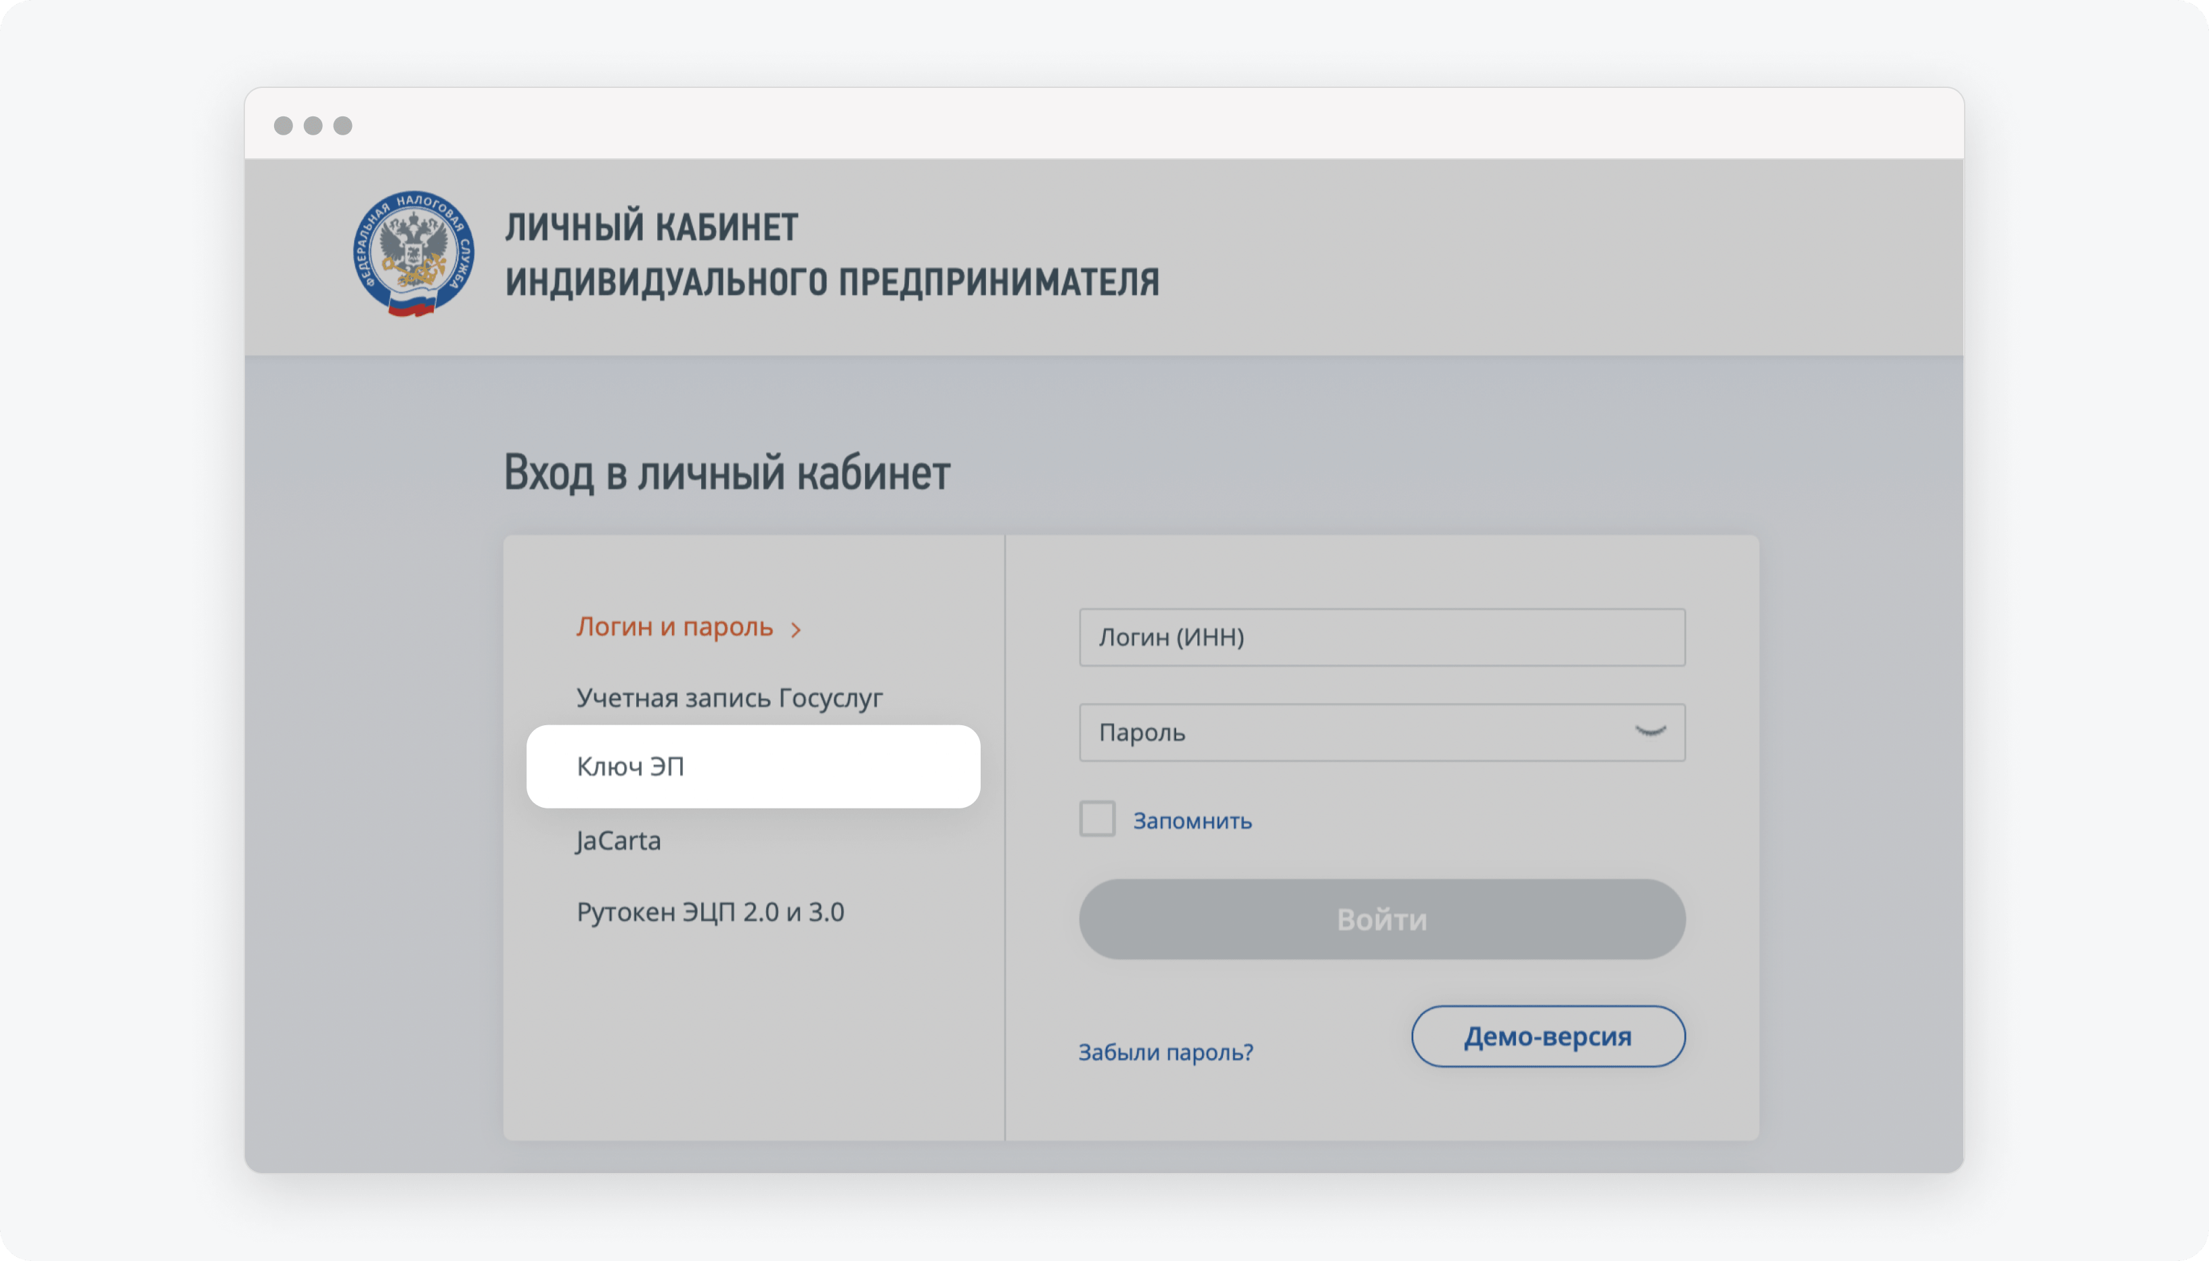
Task: Click the 'Логин (ИНН)' input field
Action: point(1381,636)
